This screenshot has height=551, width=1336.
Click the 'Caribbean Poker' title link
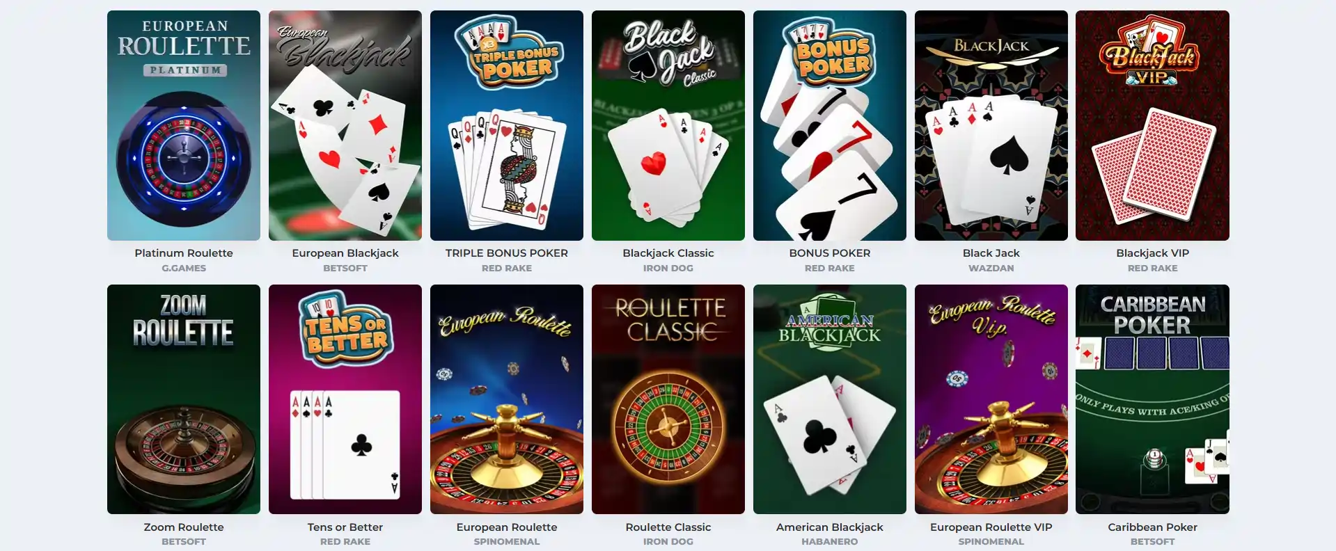tap(1152, 527)
